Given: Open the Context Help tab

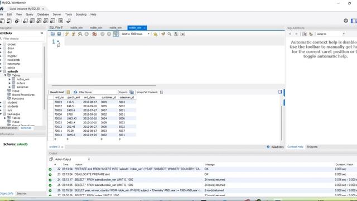Looking at the screenshot, I should pos(295,147).
